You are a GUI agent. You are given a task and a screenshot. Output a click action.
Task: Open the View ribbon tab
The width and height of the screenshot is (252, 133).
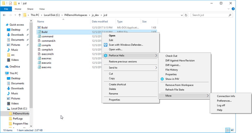42,9
